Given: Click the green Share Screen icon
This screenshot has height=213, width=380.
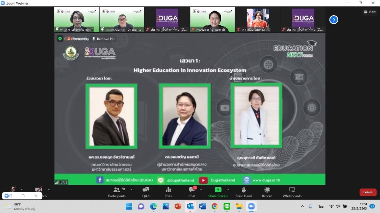Looking at the screenshot, I should tap(218, 190).
